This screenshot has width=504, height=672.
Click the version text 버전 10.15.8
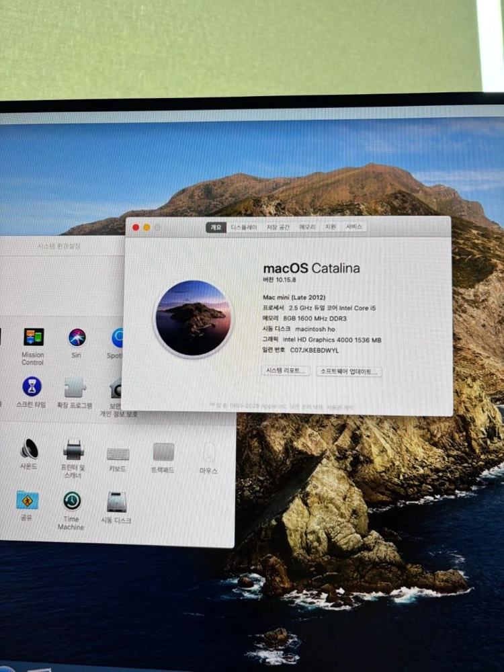click(280, 280)
